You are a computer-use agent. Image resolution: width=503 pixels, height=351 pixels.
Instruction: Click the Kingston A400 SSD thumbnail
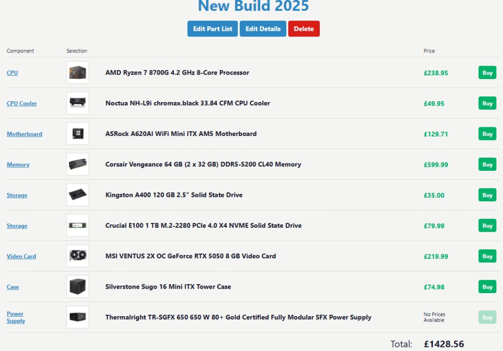click(78, 195)
